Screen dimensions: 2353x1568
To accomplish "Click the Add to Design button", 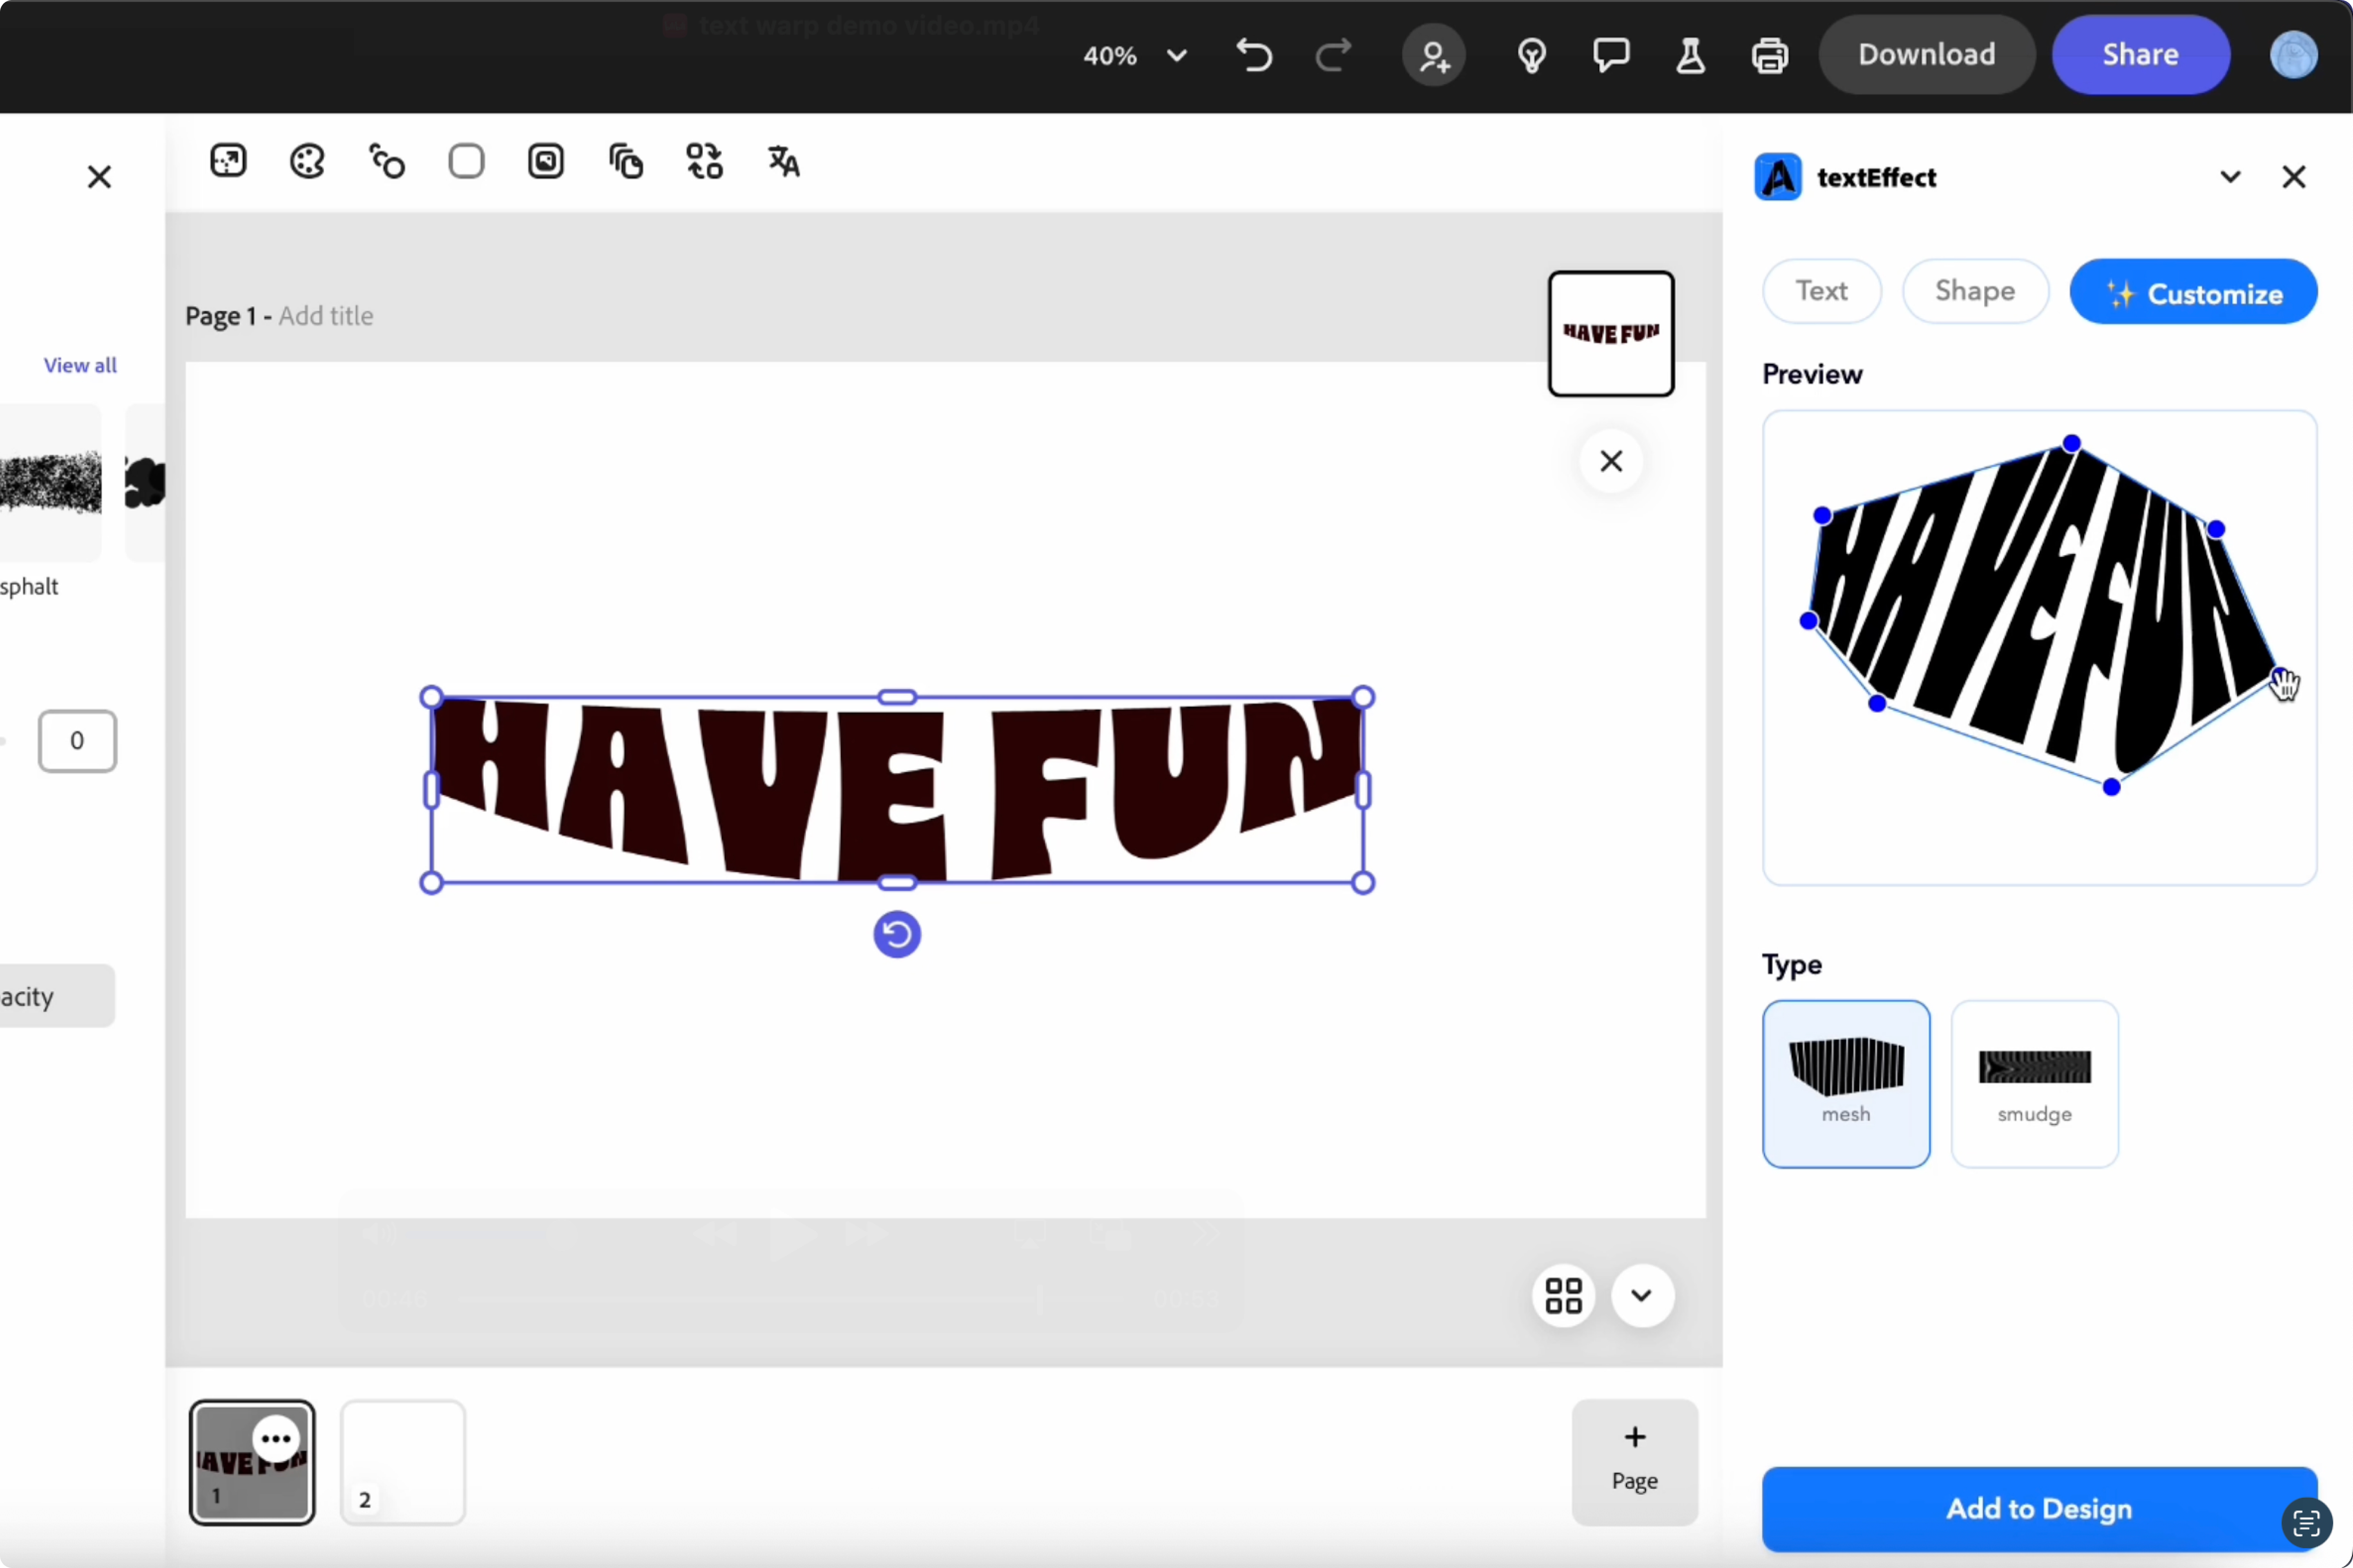I will click(2038, 1508).
